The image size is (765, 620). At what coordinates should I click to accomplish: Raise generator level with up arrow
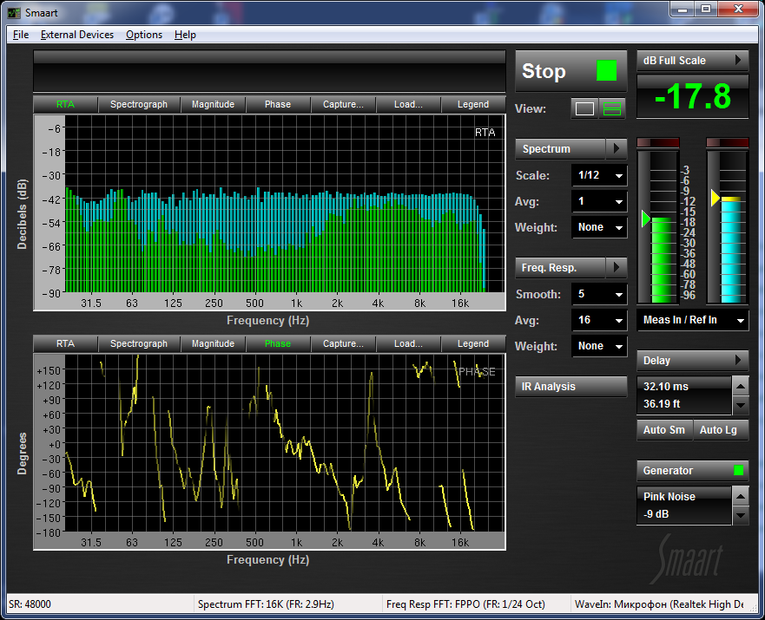740,496
